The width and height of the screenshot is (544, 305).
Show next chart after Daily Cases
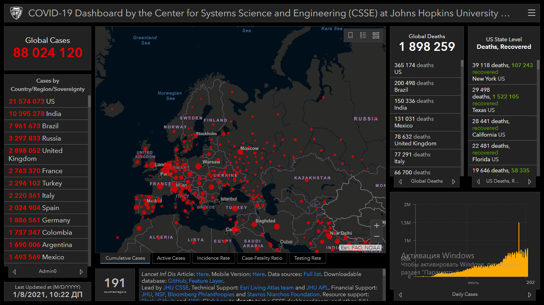point(530,295)
